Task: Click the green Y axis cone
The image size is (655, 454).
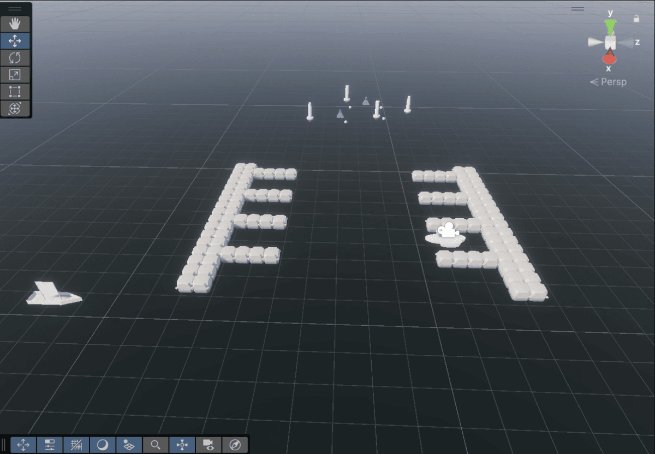Action: [x=610, y=26]
